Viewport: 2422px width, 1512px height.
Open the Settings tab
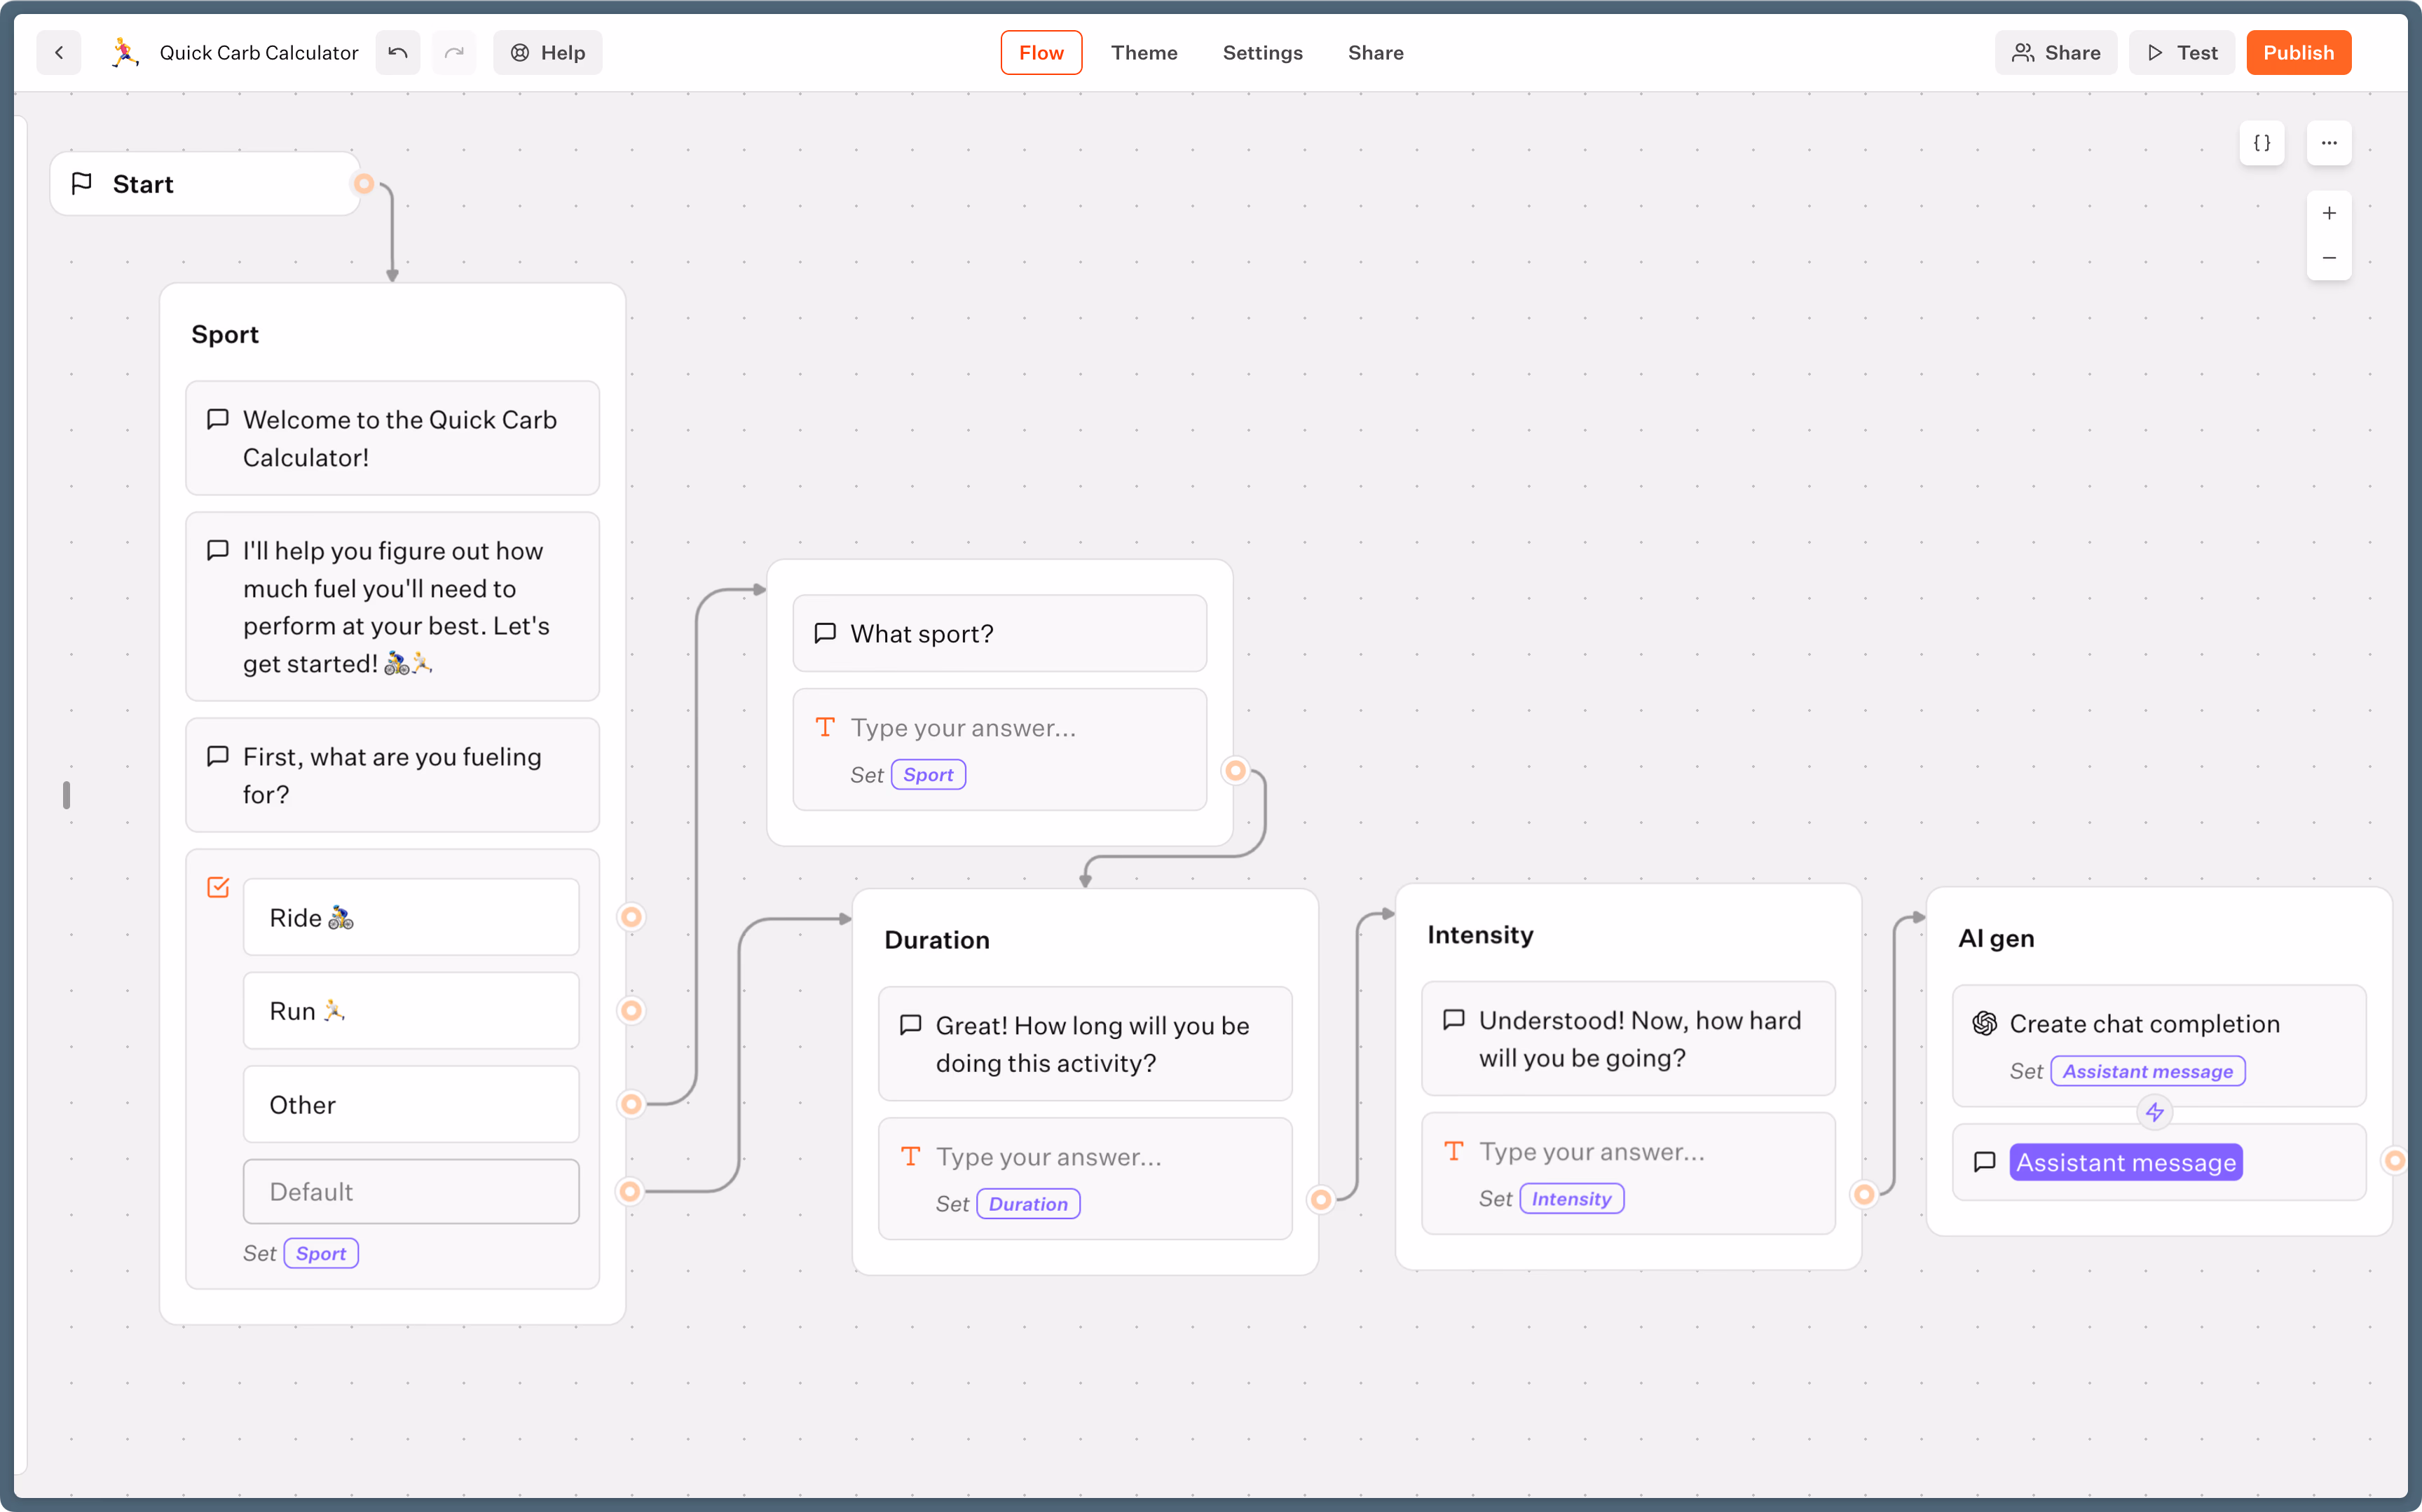[1262, 53]
